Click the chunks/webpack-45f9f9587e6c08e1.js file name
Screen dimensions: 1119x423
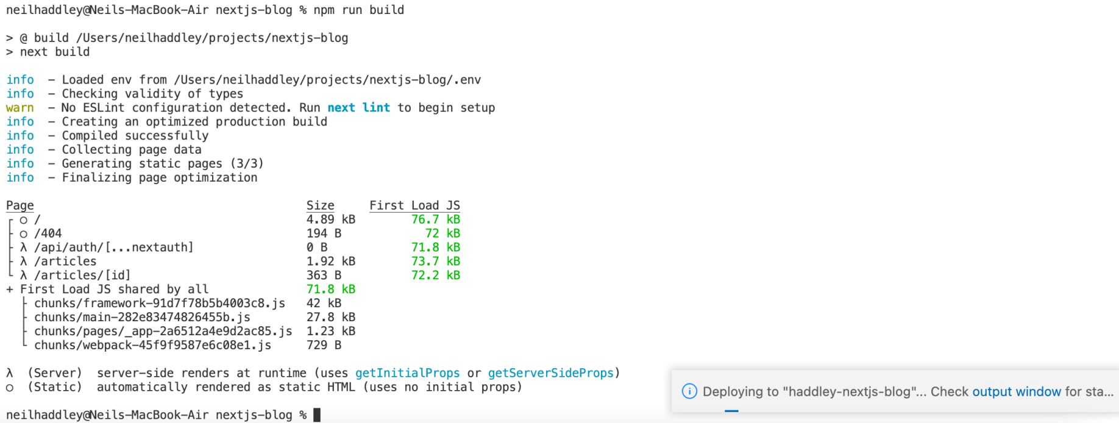coord(152,346)
